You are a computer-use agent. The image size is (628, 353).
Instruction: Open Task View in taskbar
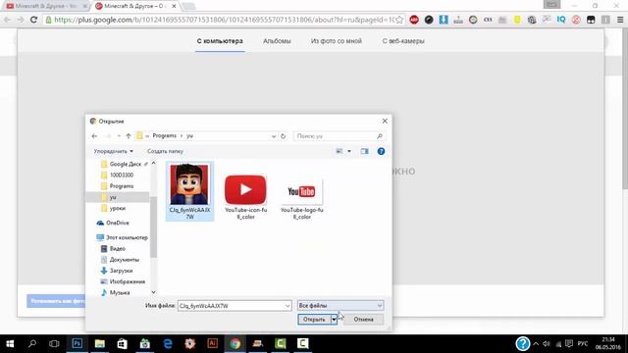click(x=54, y=344)
